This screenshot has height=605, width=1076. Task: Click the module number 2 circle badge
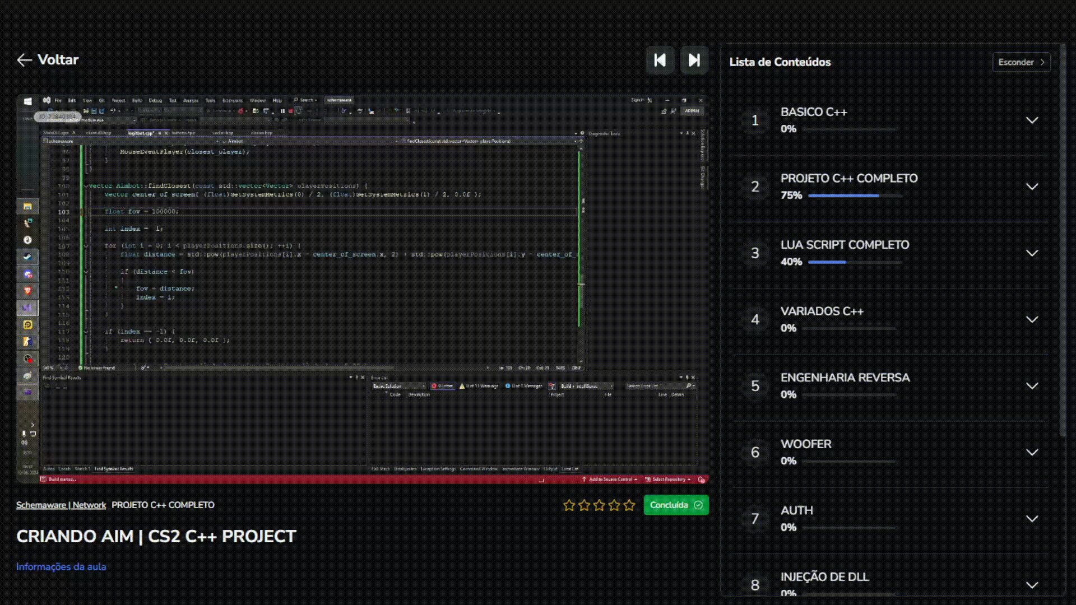pyautogui.click(x=755, y=187)
